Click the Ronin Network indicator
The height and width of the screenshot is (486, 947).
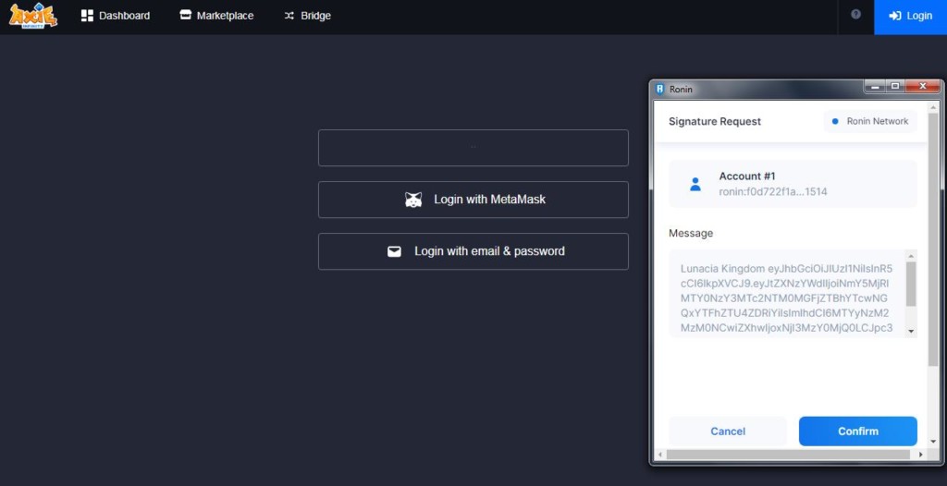point(869,121)
